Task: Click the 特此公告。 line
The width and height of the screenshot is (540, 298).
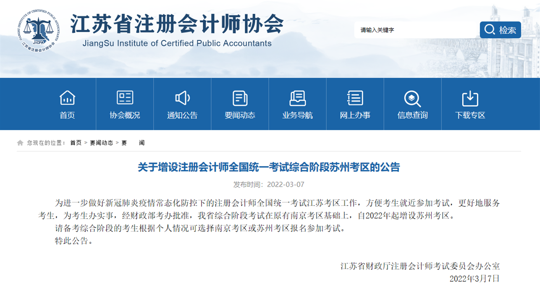Action: [x=73, y=242]
